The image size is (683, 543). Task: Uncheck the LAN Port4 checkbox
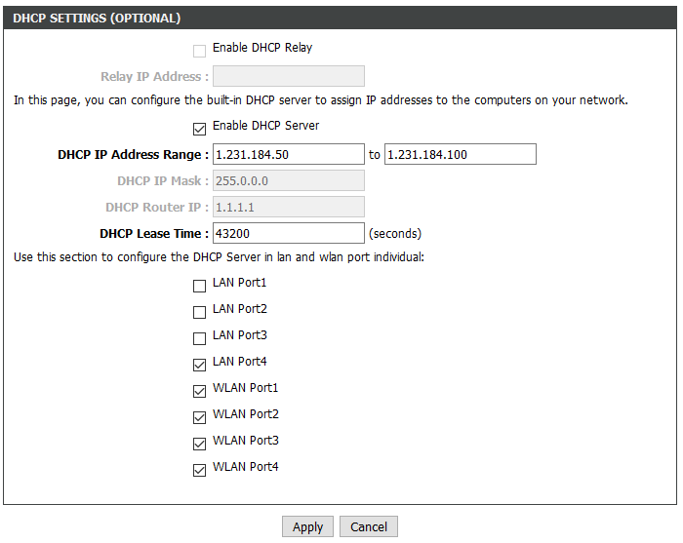click(200, 364)
